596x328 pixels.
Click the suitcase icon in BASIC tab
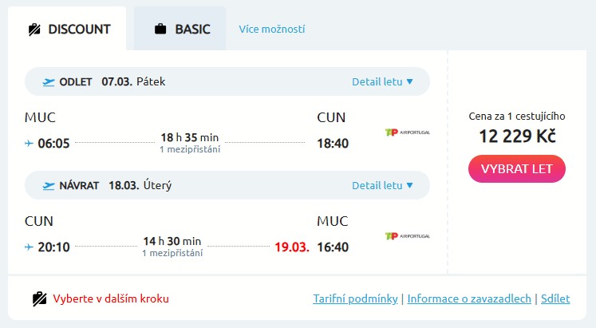(x=160, y=30)
